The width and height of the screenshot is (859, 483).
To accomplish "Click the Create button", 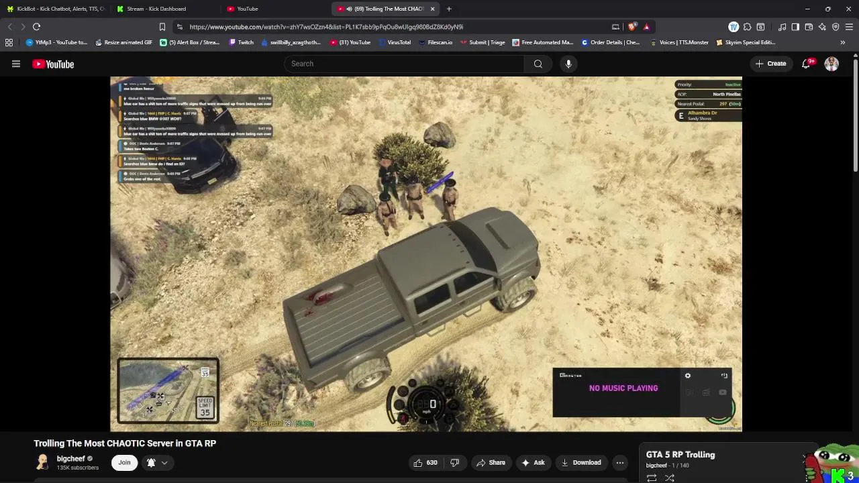I will (x=770, y=64).
